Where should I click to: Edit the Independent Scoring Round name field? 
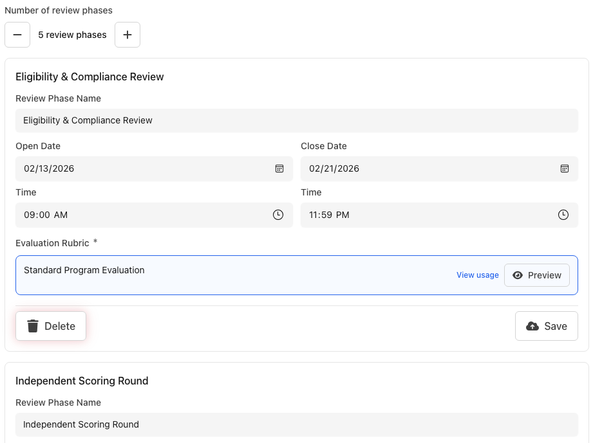click(x=193, y=424)
